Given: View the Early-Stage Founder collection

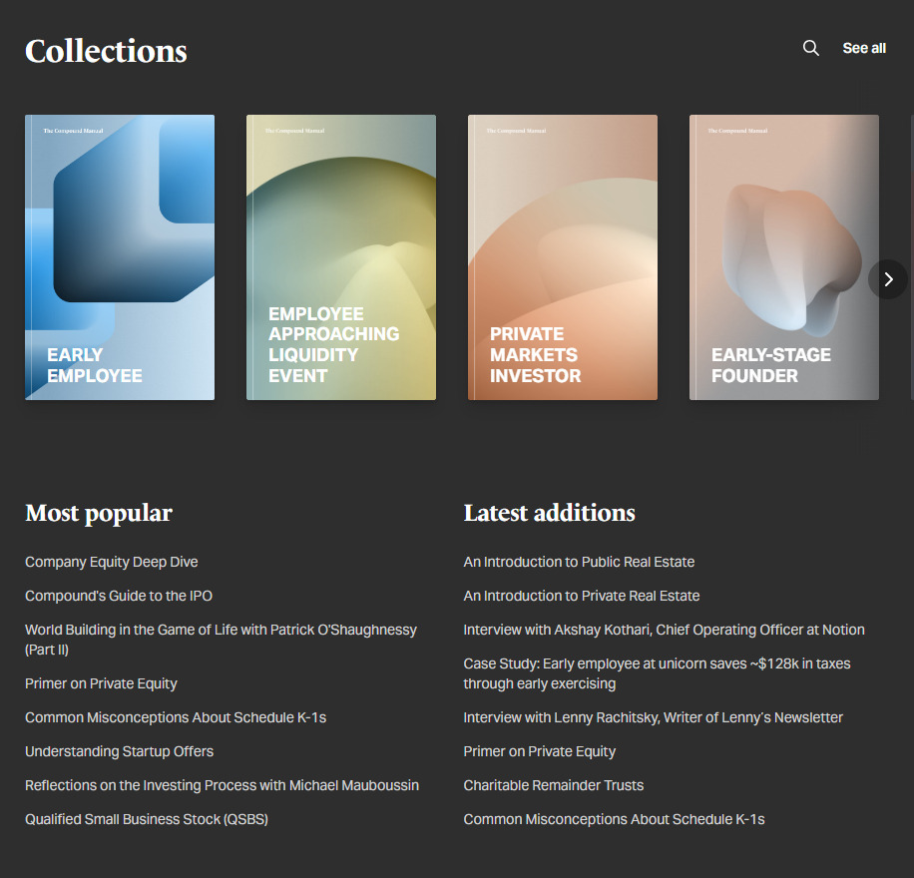Looking at the screenshot, I should pyautogui.click(x=784, y=257).
